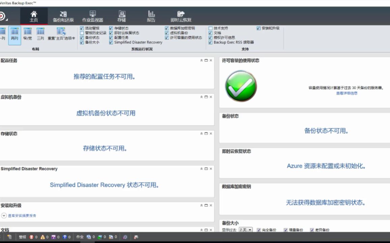Image resolution: width=390 pixels, height=243 pixels.
Task: Open the 报告 tab
Action: (151, 16)
